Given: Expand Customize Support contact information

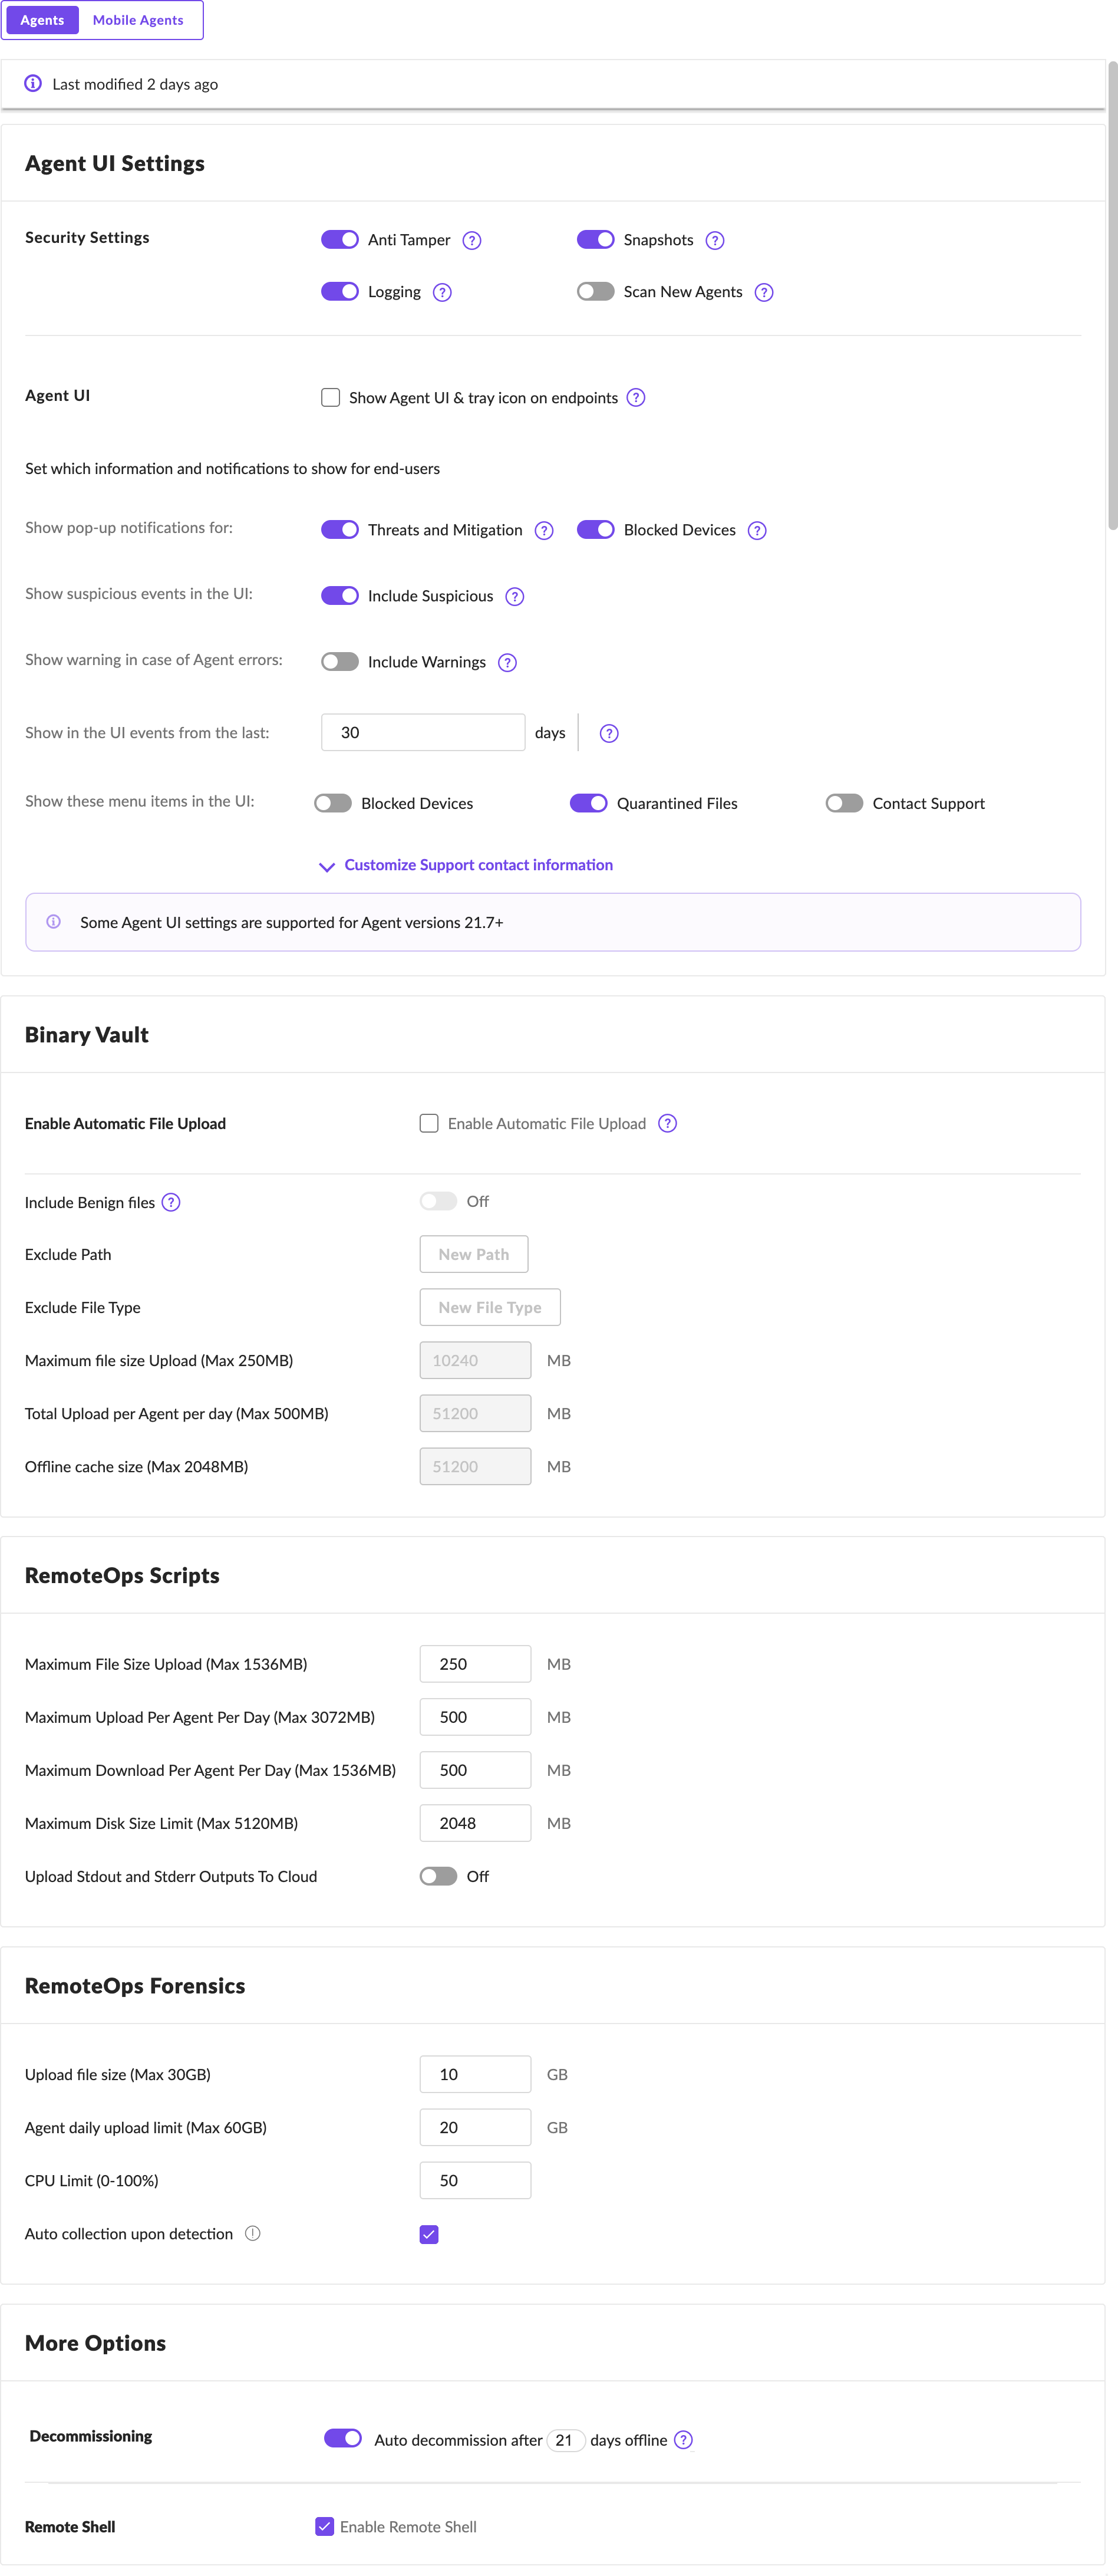Looking at the screenshot, I should click(x=478, y=865).
